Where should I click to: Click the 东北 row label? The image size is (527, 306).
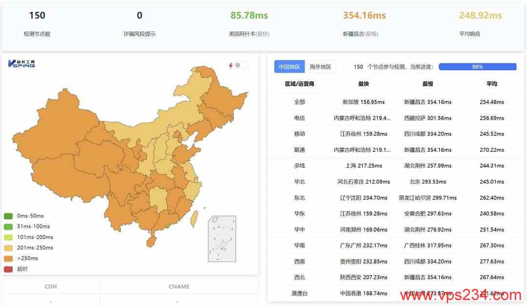[300, 198]
